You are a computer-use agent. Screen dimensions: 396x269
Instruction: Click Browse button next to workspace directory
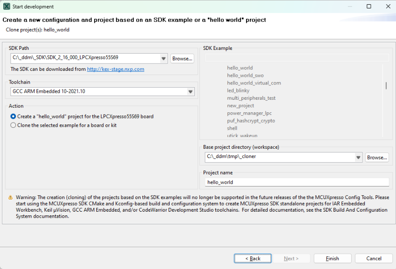click(x=377, y=158)
